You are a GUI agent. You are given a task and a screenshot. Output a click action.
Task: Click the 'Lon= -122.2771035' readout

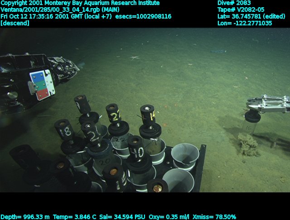pos(245,23)
